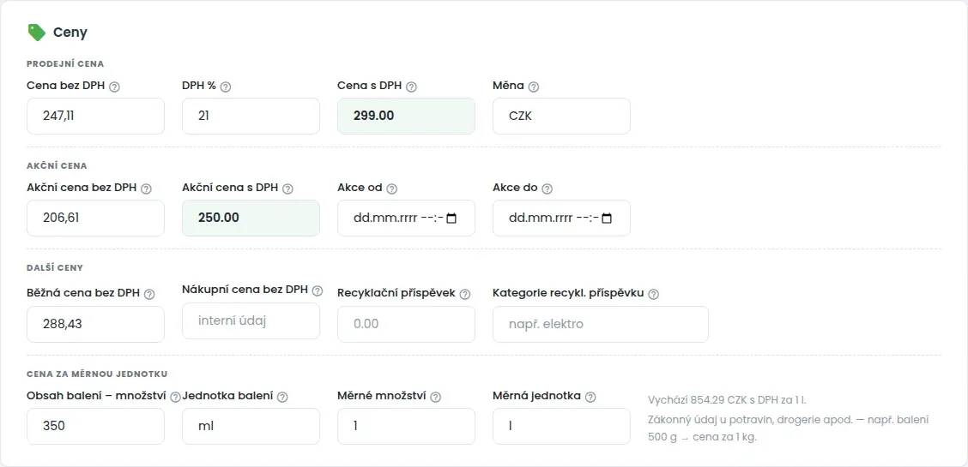Open help tooltip for Cena s DPH

tap(412, 87)
